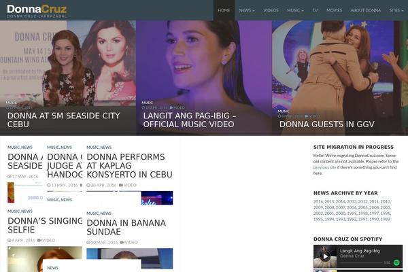
Task: Click Kaplag Konsyerto article thumbnail
Action: click(x=157, y=198)
